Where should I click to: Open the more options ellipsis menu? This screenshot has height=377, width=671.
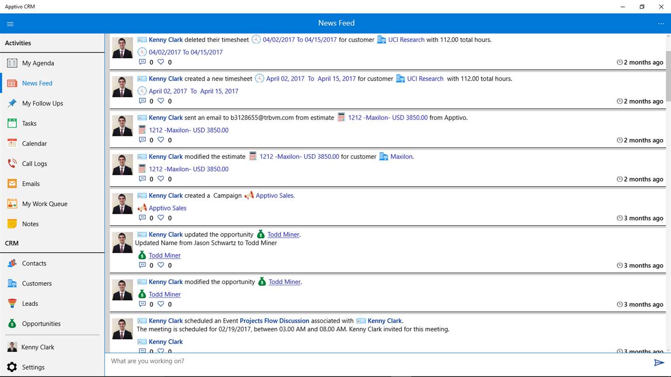click(x=661, y=23)
